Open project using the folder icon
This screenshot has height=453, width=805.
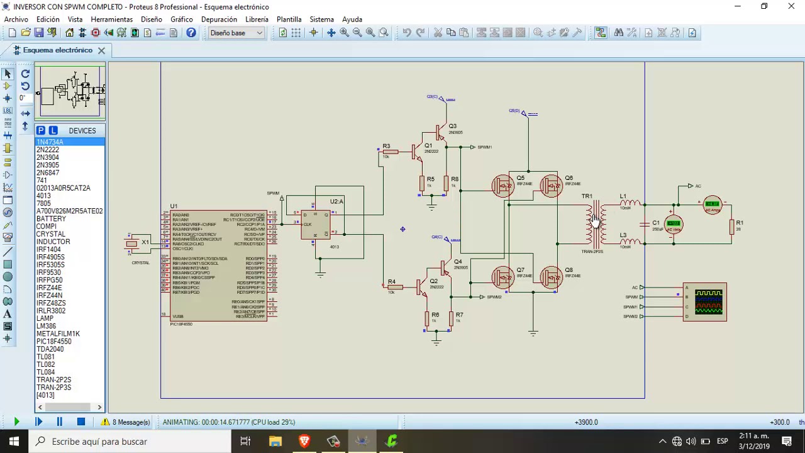pyautogui.click(x=26, y=33)
